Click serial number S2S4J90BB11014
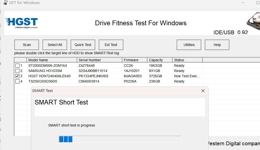Image resolution: width=260 pixels, height=150 pixels. pos(93,71)
